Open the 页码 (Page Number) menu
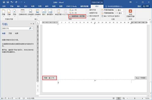152x100 pixels. point(14,13)
